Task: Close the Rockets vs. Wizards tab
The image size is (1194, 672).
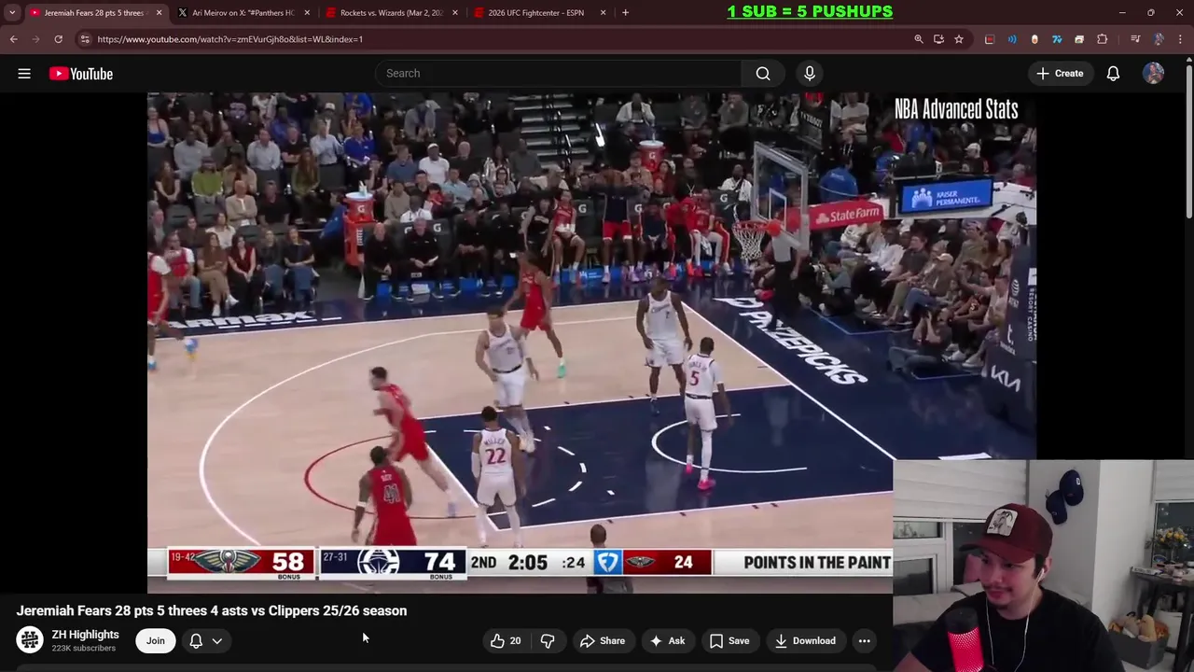Action: pos(455,13)
